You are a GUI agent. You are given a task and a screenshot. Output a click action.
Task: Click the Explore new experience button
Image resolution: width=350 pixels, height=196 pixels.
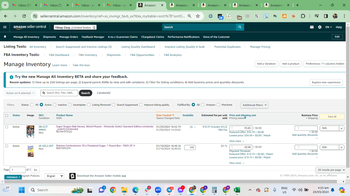[x=326, y=82]
